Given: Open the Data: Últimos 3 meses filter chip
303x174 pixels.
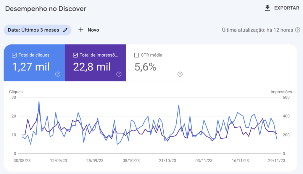Looking at the screenshot, I should 38,30.
